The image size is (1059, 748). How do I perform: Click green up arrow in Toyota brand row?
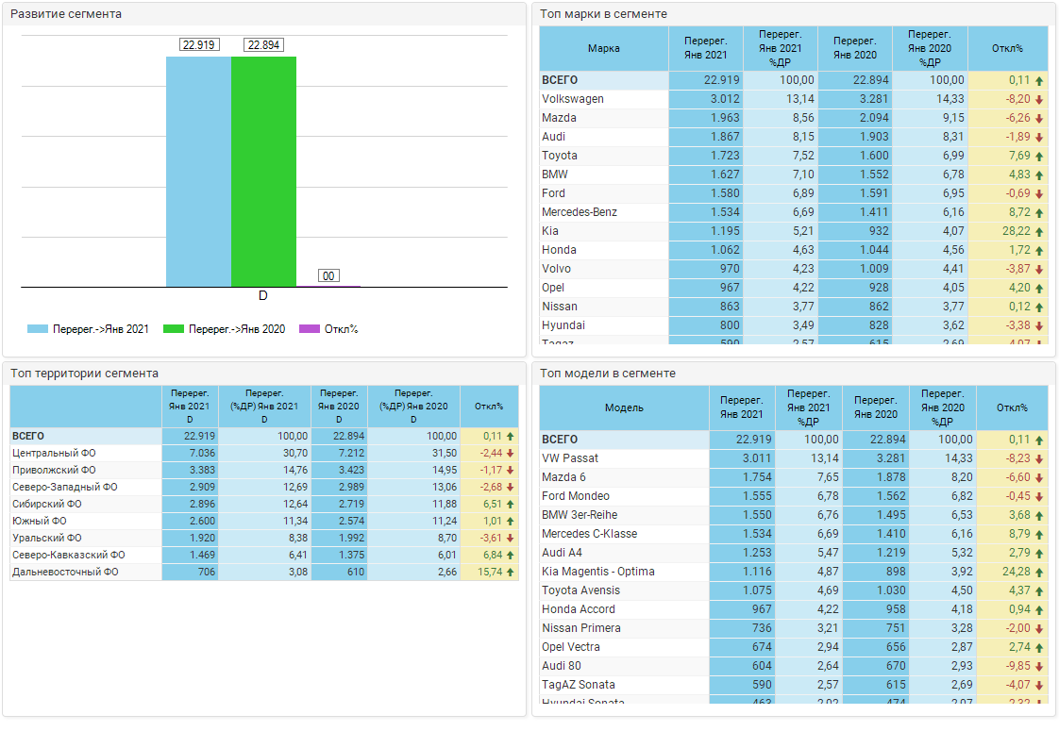point(1039,156)
